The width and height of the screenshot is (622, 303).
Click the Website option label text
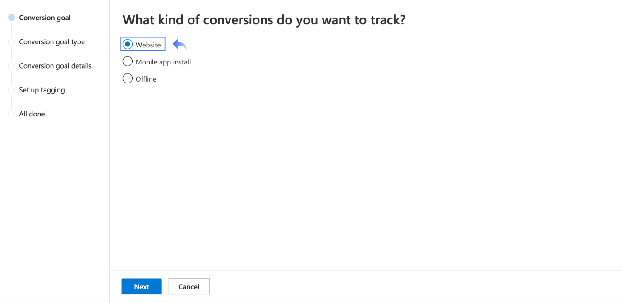tap(148, 45)
